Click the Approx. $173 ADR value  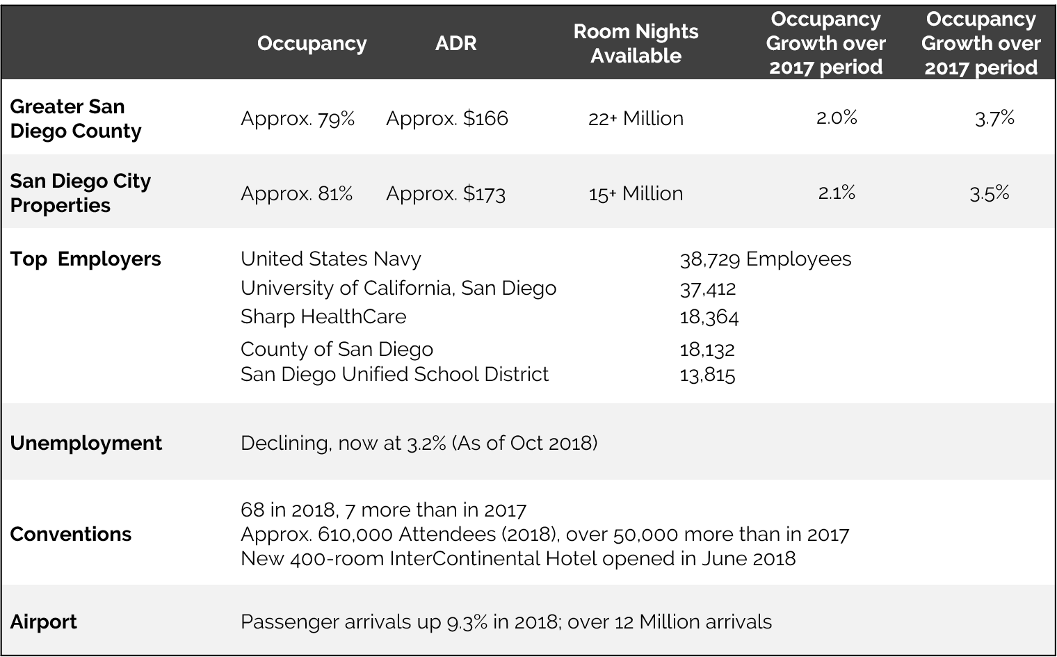[x=446, y=193]
